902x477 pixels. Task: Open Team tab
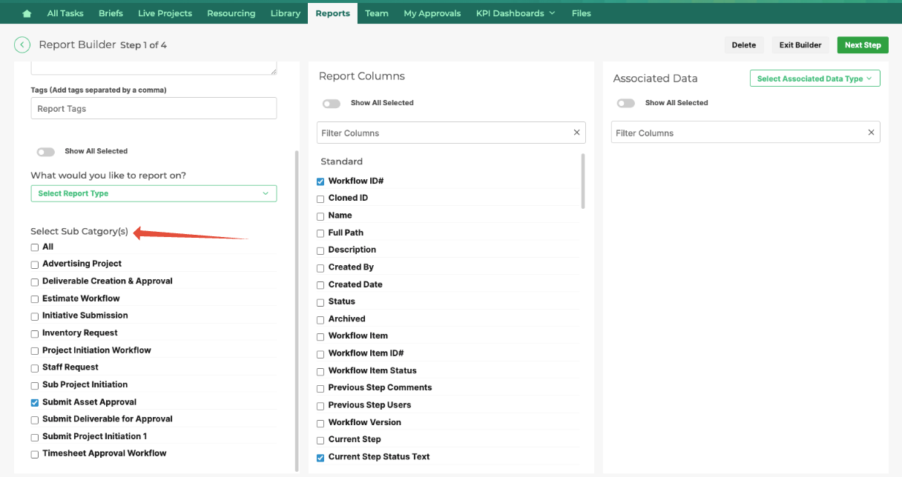click(377, 13)
